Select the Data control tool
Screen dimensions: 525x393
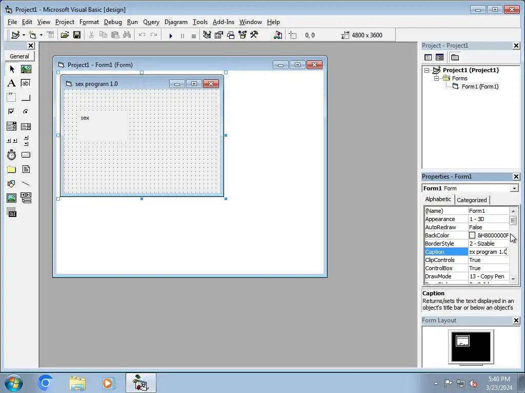26,198
